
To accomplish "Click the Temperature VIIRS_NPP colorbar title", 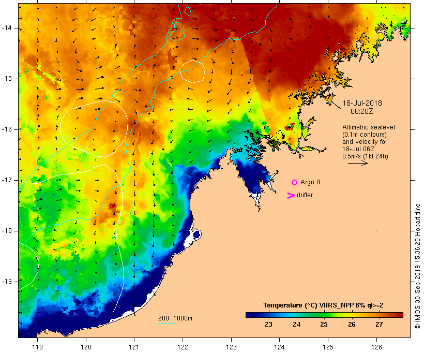I will (323, 305).
